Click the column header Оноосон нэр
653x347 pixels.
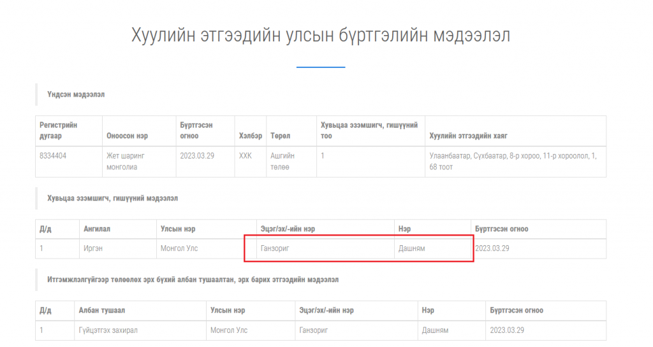(x=127, y=136)
